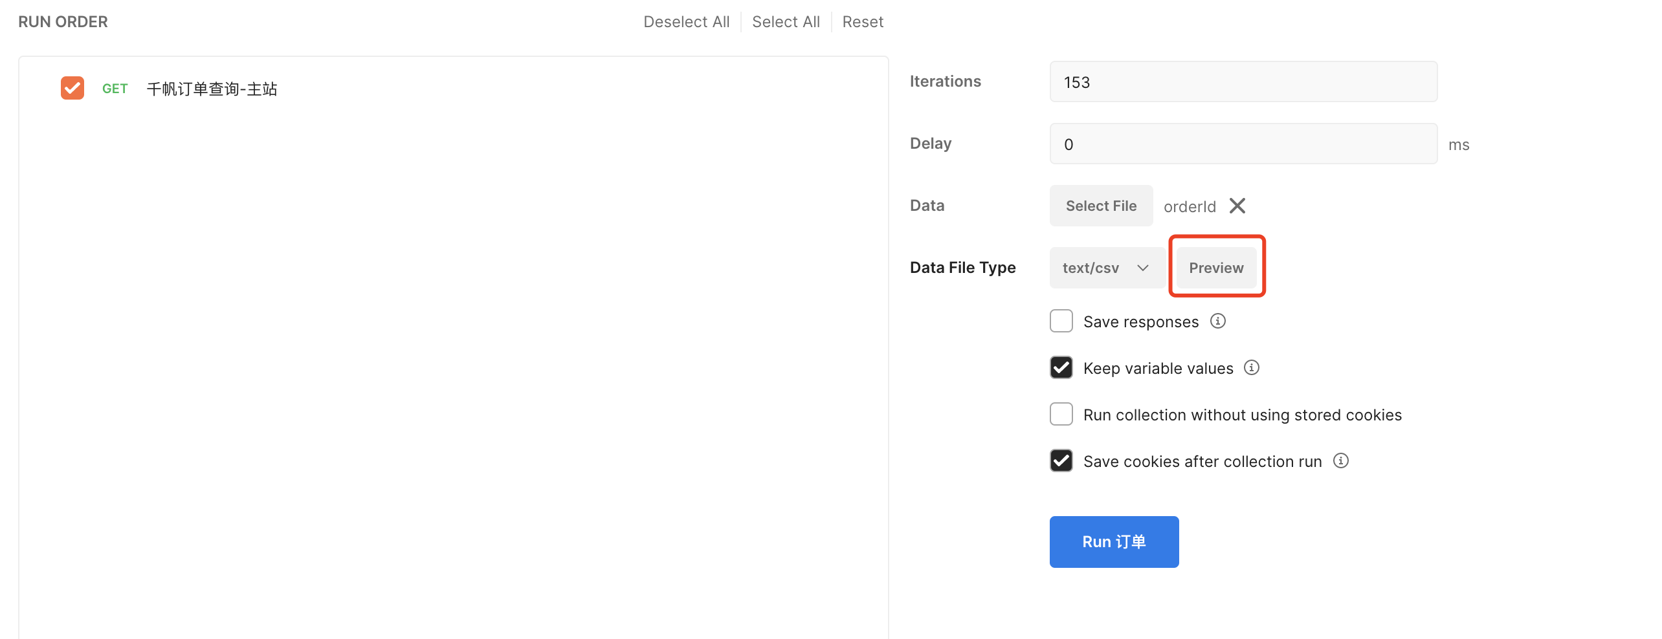This screenshot has height=639, width=1662.
Task: Remove the selected orderId data file
Action: [x=1237, y=206]
